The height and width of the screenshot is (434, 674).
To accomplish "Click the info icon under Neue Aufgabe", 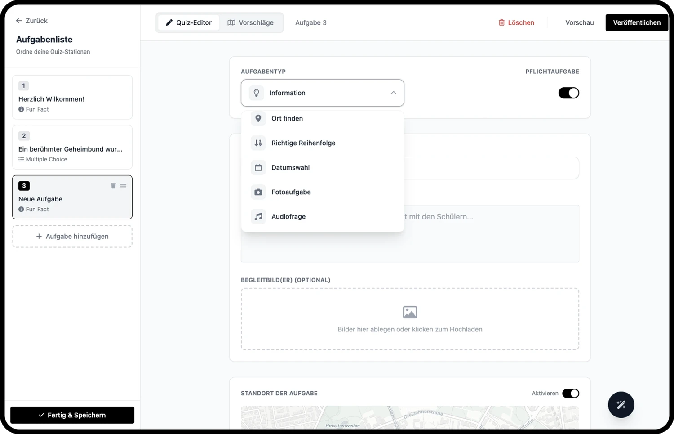I will (x=21, y=209).
